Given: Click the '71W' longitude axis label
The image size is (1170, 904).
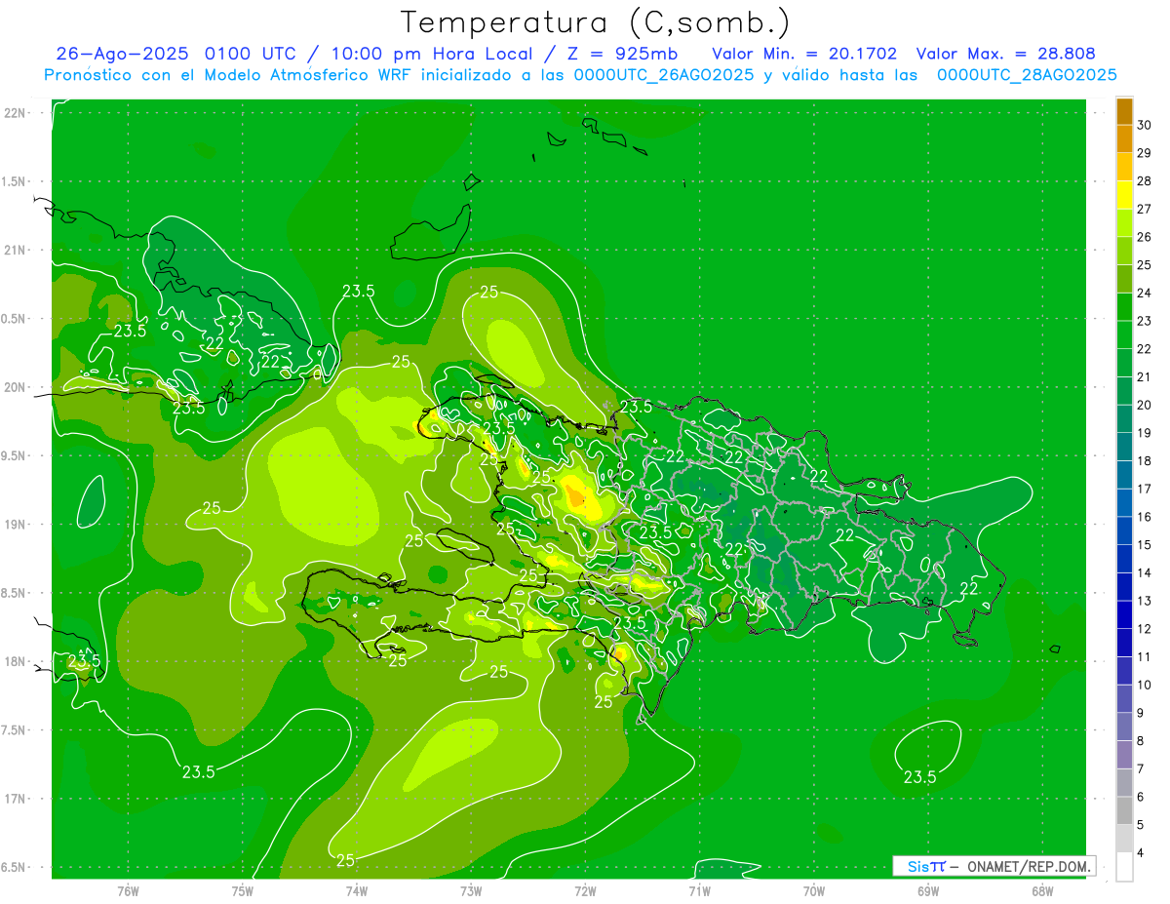Looking at the screenshot, I should (x=699, y=891).
